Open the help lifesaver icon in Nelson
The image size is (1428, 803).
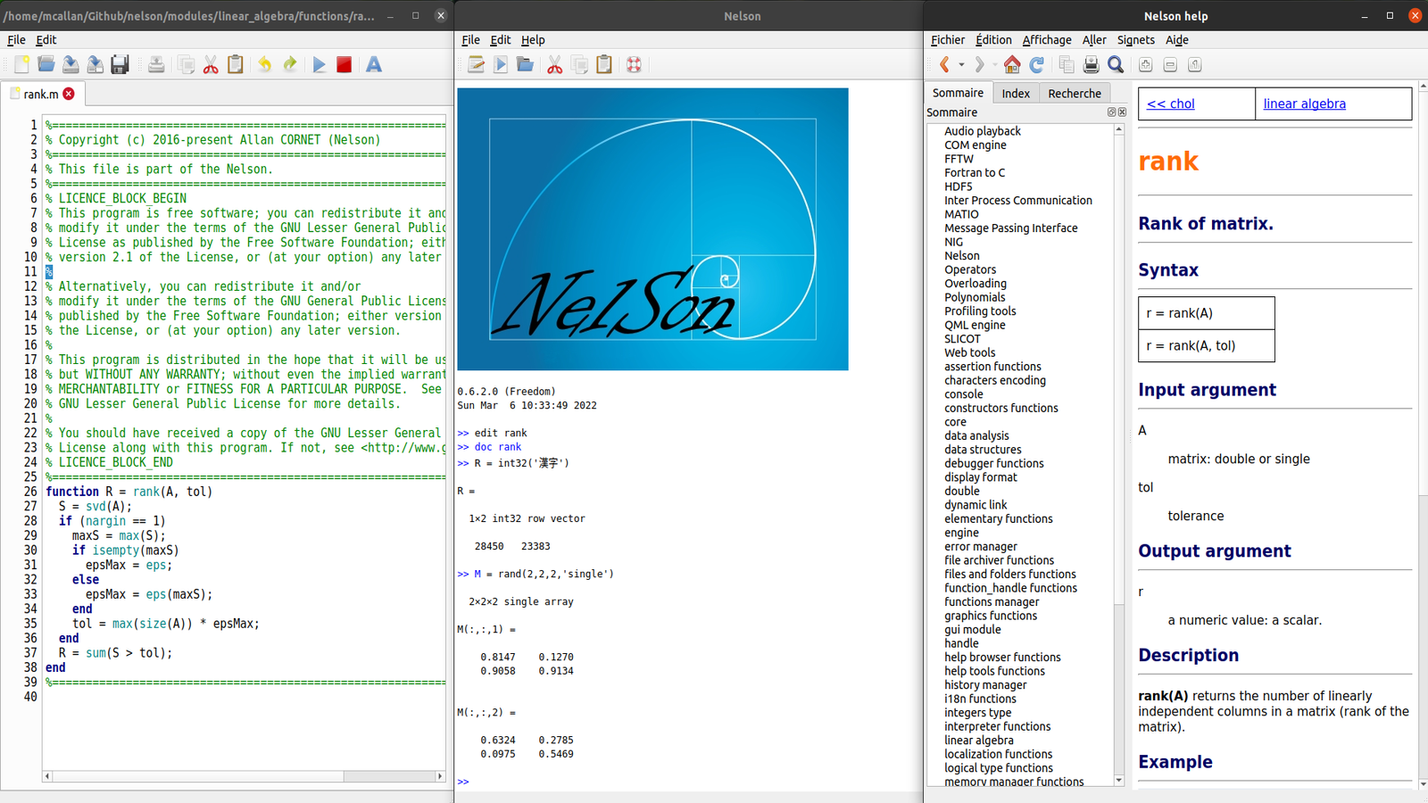(633, 64)
